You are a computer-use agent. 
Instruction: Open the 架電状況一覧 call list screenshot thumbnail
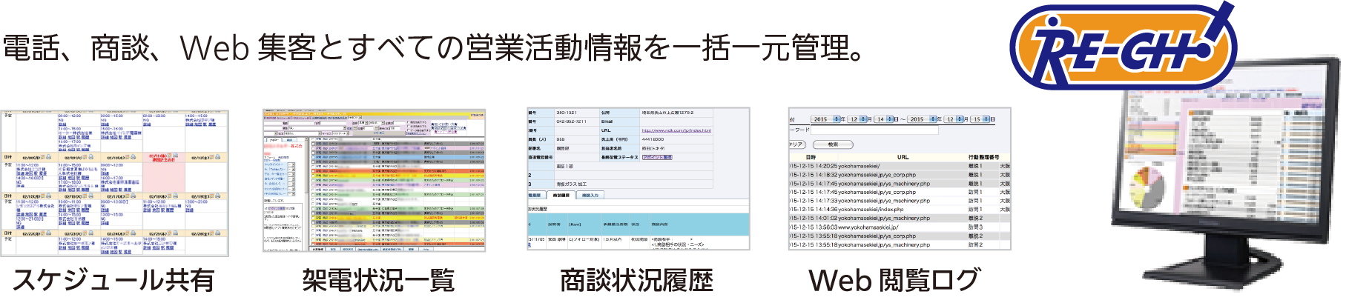tap(375, 181)
